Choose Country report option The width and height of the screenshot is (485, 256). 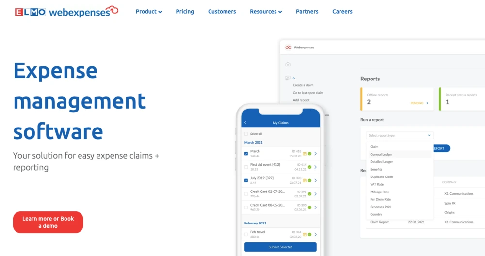coord(376,214)
